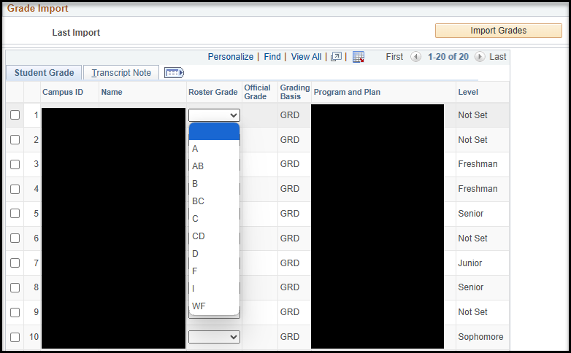Switch to the Transcript Note tab
Screen dimensions: 571x353
[121, 73]
